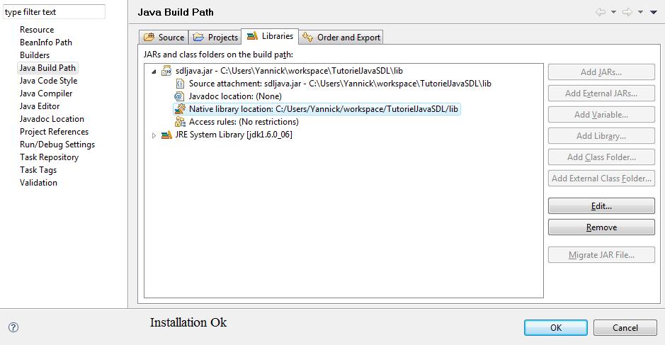Switch to the Order and Export tab
This screenshot has height=345, width=665.
click(x=342, y=37)
